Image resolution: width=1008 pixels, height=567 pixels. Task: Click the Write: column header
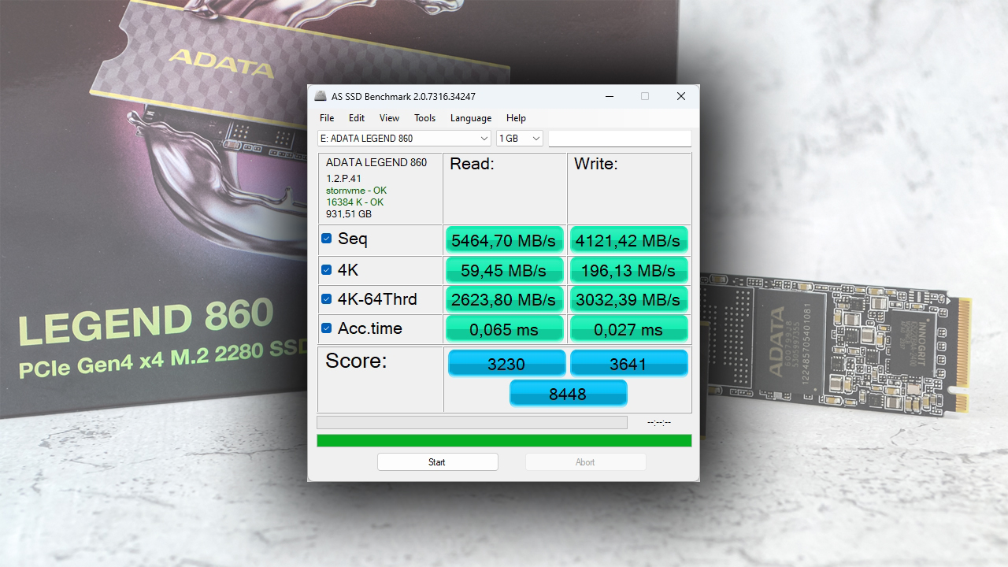tap(596, 164)
